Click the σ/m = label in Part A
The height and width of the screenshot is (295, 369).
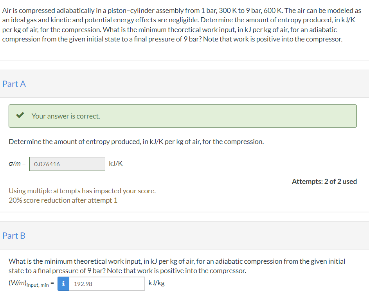(17, 164)
